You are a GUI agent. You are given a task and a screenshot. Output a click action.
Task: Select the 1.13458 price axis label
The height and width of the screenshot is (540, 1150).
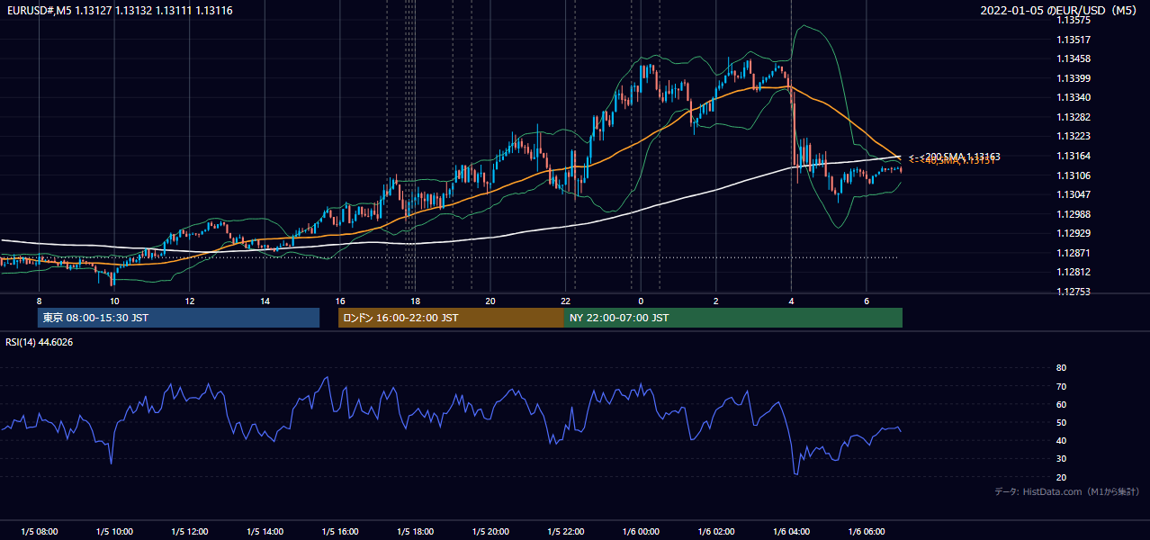coord(1073,58)
